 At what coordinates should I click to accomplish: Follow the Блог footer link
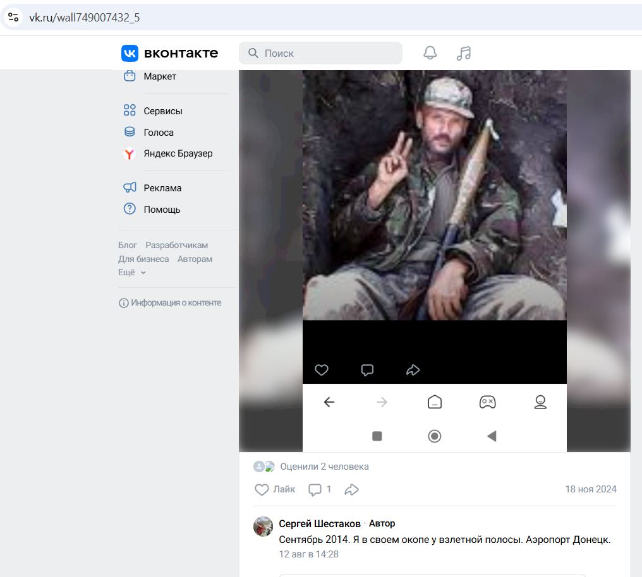[128, 245]
